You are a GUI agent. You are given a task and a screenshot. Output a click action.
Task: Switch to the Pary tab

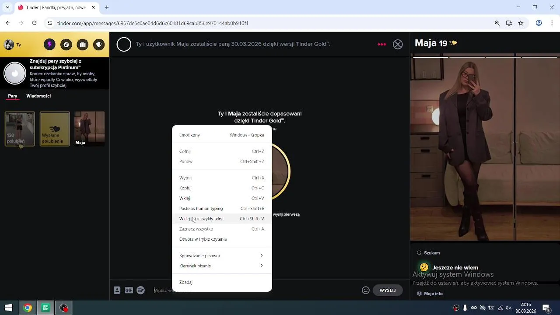coord(13,96)
